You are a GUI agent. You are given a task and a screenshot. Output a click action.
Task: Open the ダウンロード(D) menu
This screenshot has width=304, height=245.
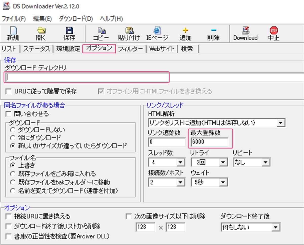76,19
